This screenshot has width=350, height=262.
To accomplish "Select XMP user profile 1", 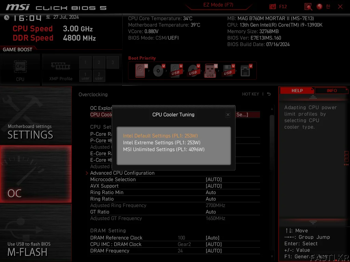I will coord(85,76).
